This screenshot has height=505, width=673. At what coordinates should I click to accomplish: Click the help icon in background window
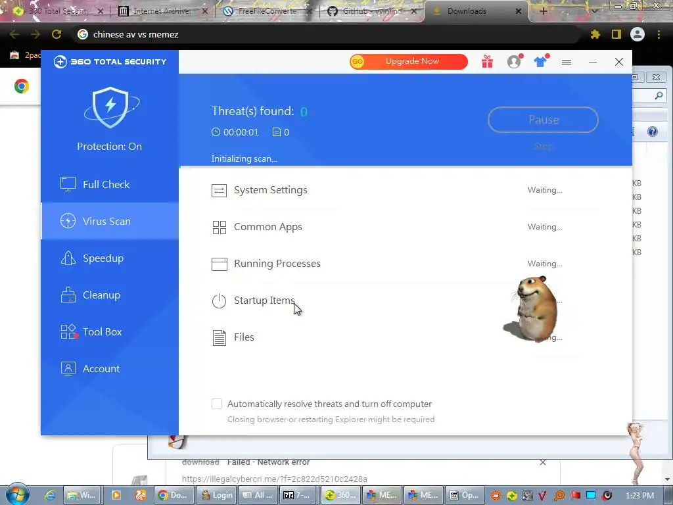[653, 132]
